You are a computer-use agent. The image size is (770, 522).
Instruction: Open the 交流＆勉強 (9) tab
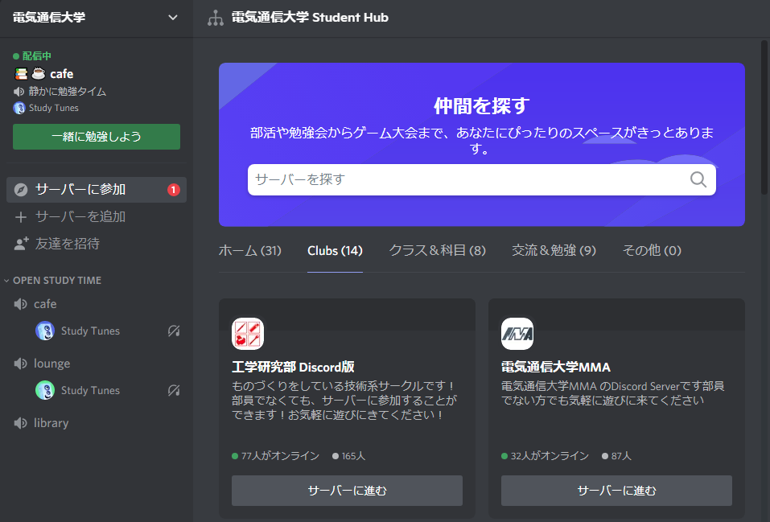point(554,251)
